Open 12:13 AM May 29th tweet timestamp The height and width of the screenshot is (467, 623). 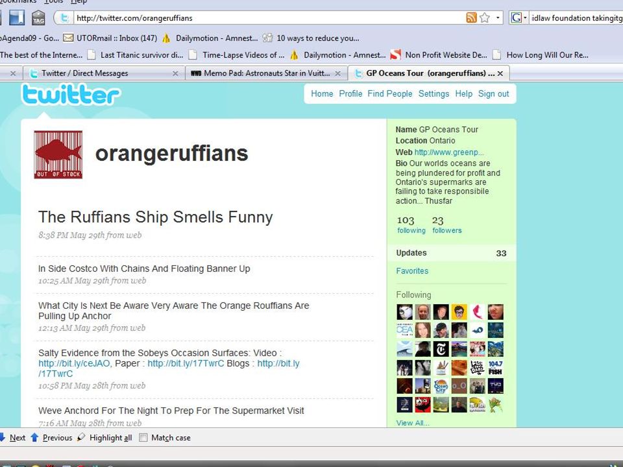coord(92,328)
